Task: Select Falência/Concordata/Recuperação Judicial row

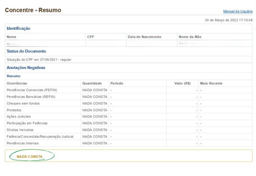Action: pos(40,136)
